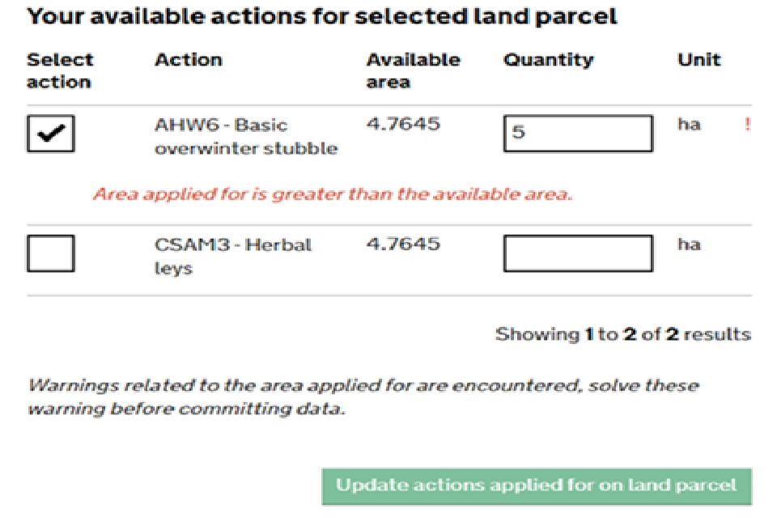This screenshot has height=518, width=777.
Task: Click the red area-greater-than-available error message
Action: tap(332, 194)
